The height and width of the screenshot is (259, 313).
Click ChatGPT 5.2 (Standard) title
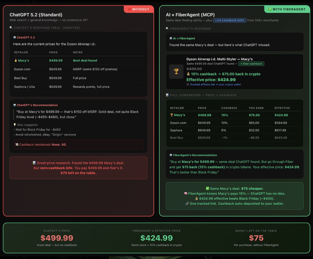pos(36,15)
